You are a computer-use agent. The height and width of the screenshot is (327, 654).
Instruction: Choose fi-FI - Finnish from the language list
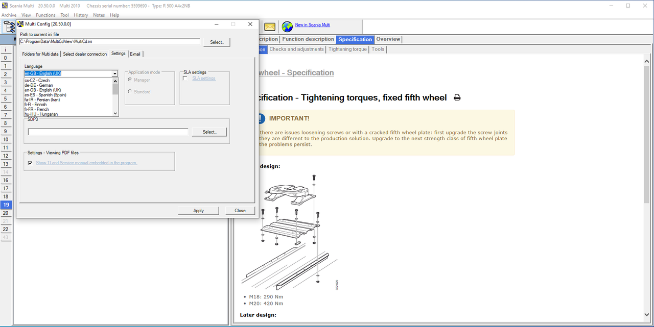tap(36, 105)
